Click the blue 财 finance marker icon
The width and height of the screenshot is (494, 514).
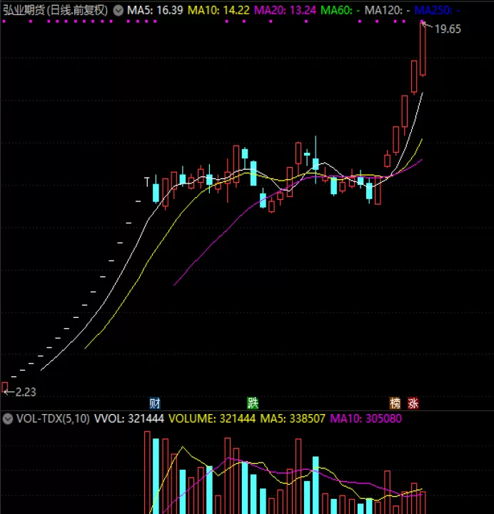[x=155, y=403]
